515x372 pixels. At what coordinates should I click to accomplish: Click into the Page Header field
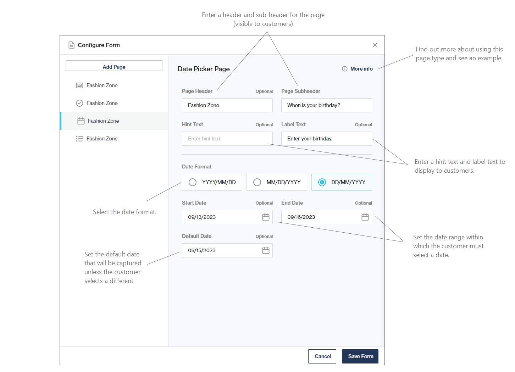pyautogui.click(x=227, y=105)
